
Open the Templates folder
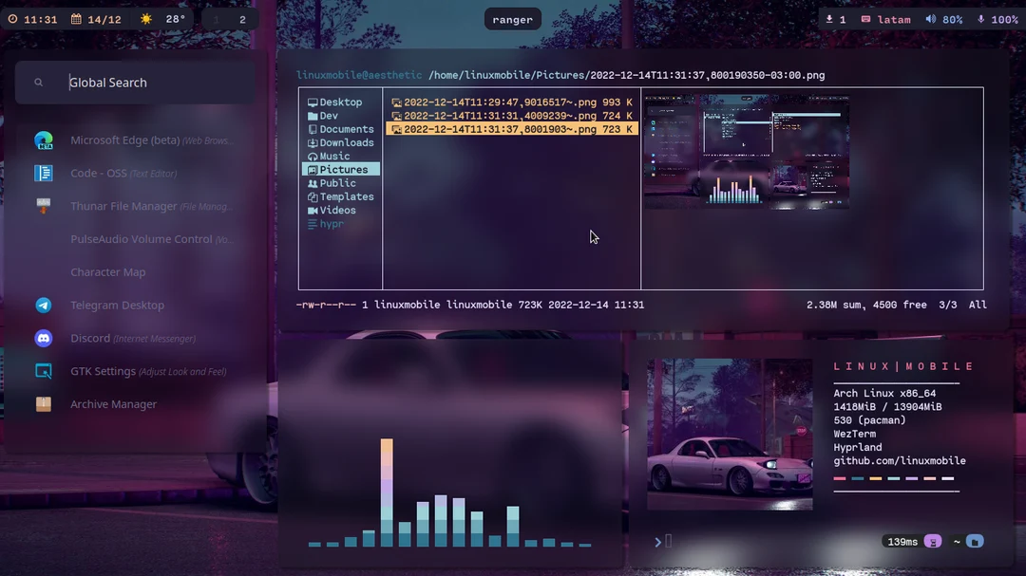[x=346, y=196]
